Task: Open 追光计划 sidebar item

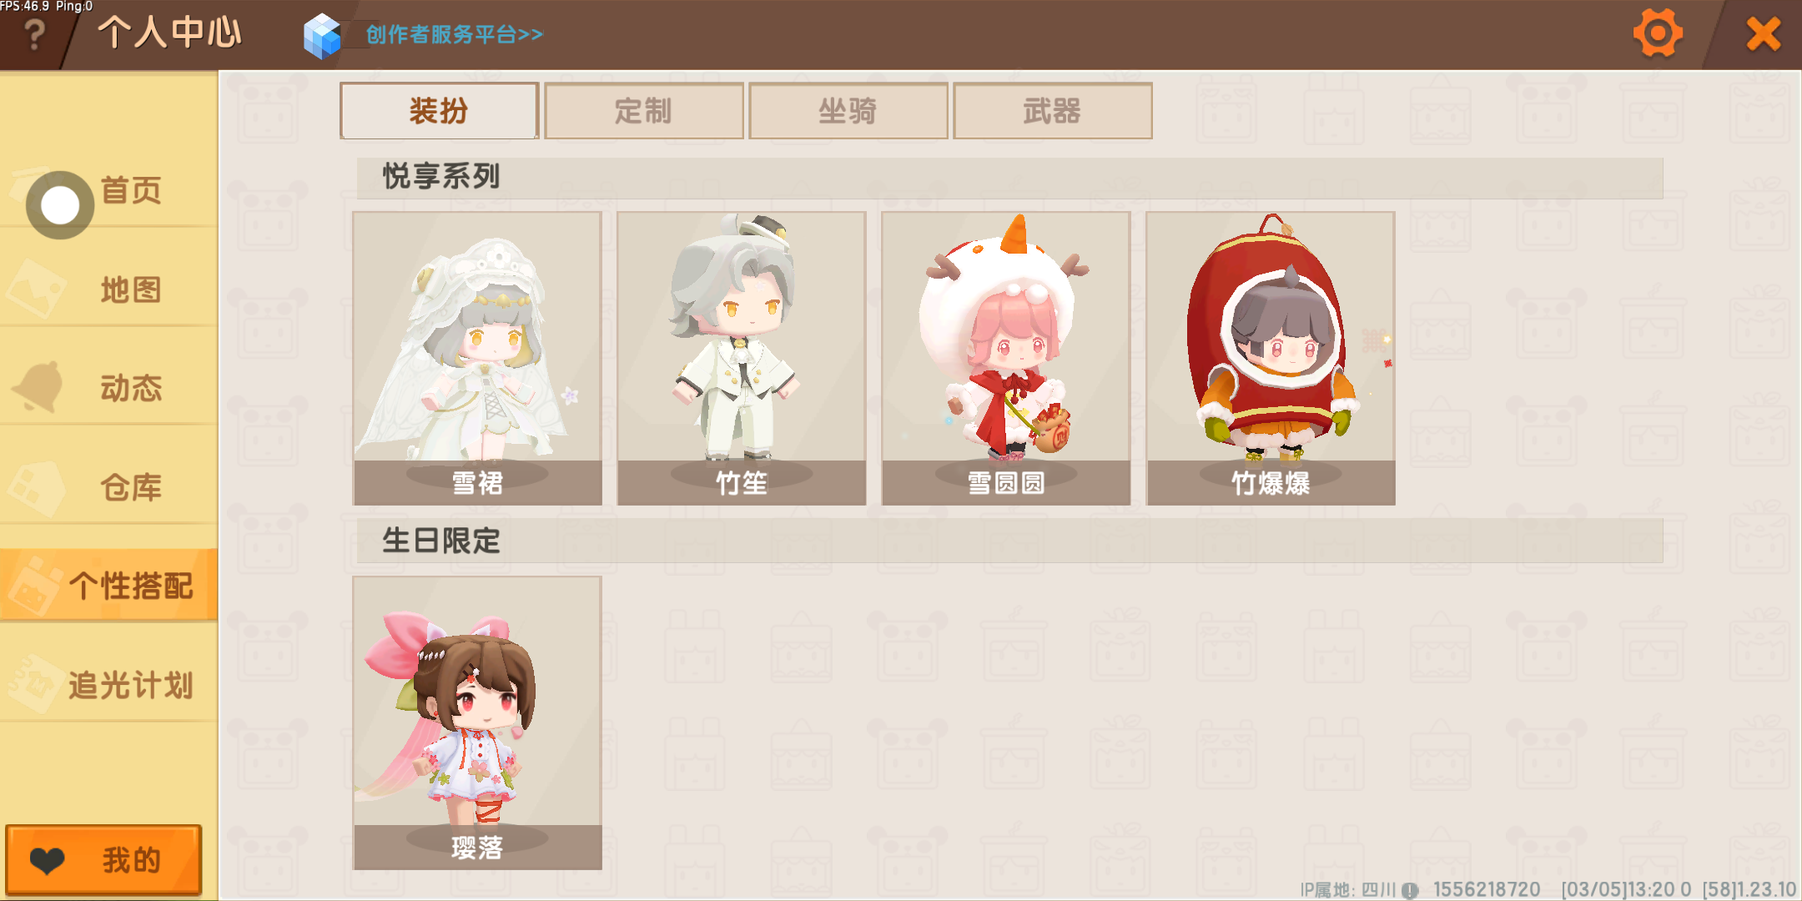Action: click(108, 685)
